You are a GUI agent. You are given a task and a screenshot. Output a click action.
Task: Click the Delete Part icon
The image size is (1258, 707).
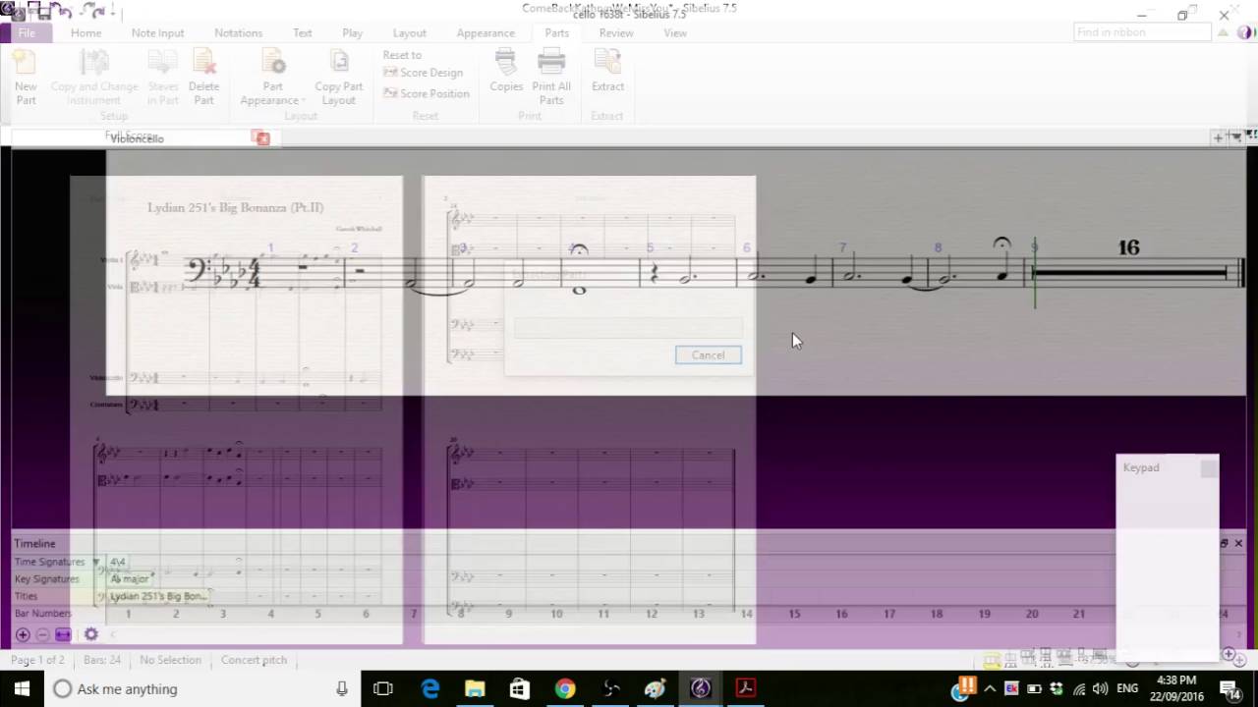[x=203, y=77]
